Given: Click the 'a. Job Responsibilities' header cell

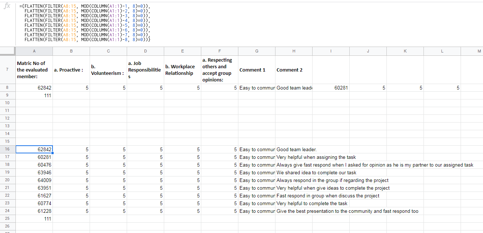Looking at the screenshot, I should click(145, 70).
